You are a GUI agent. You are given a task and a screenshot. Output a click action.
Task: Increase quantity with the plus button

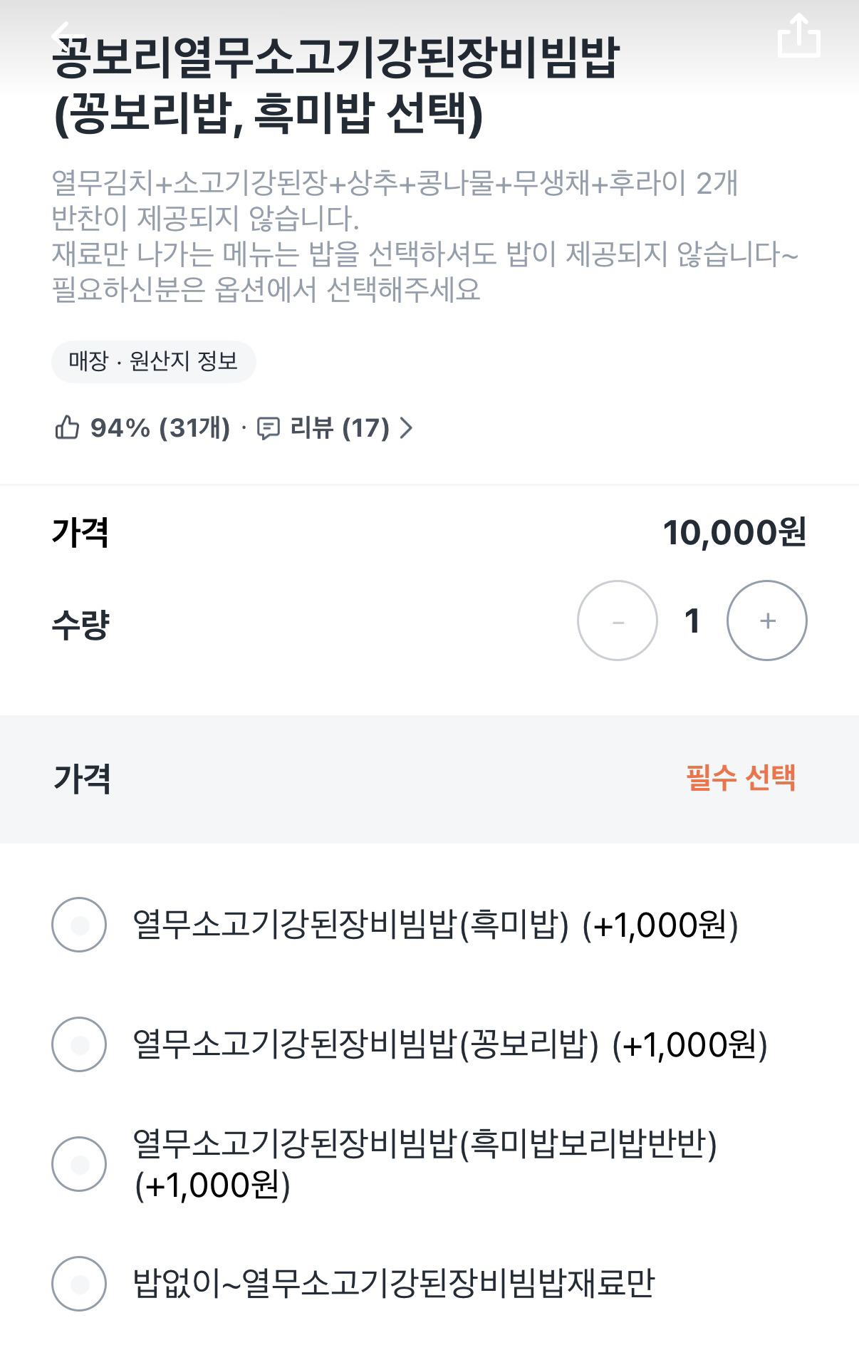(766, 621)
